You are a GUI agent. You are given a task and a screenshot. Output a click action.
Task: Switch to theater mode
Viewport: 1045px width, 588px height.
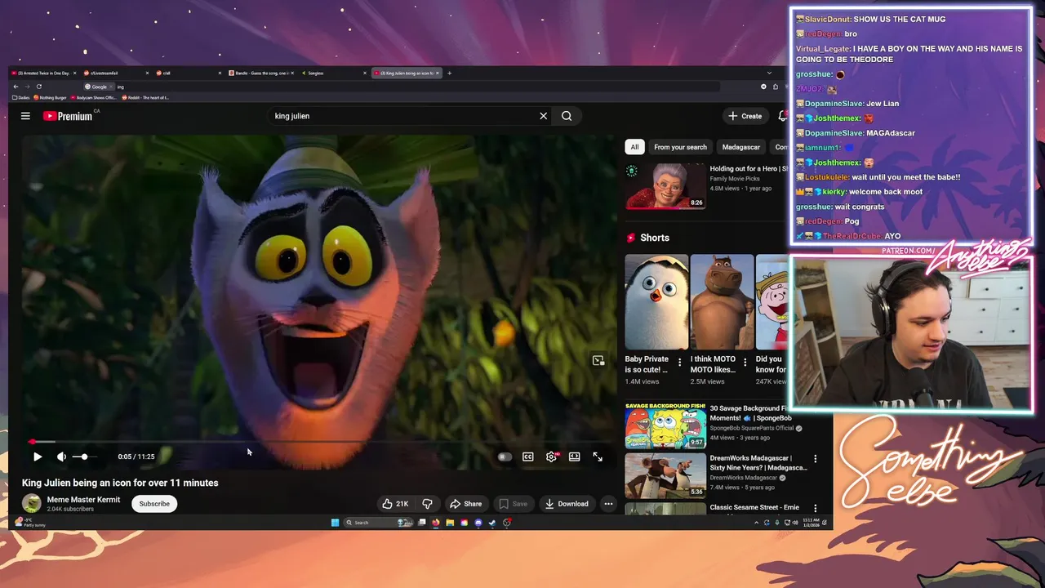pyautogui.click(x=575, y=457)
